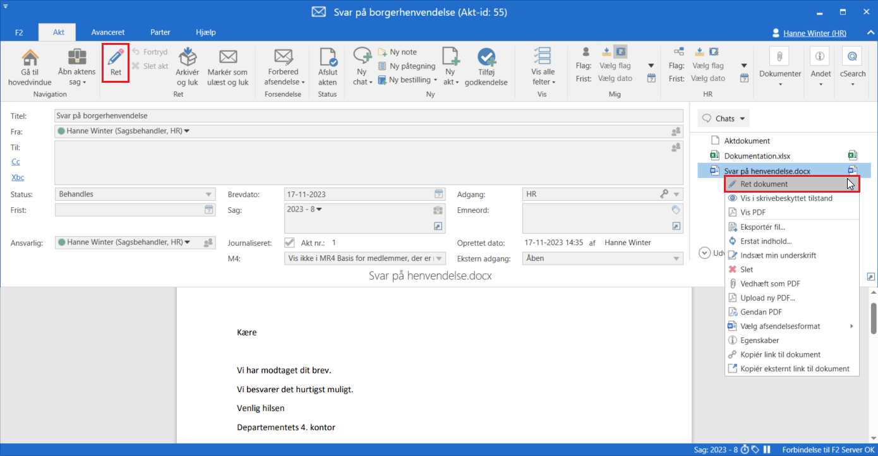The image size is (878, 456).
Task: Create a new note with Ny note
Action: [397, 52]
